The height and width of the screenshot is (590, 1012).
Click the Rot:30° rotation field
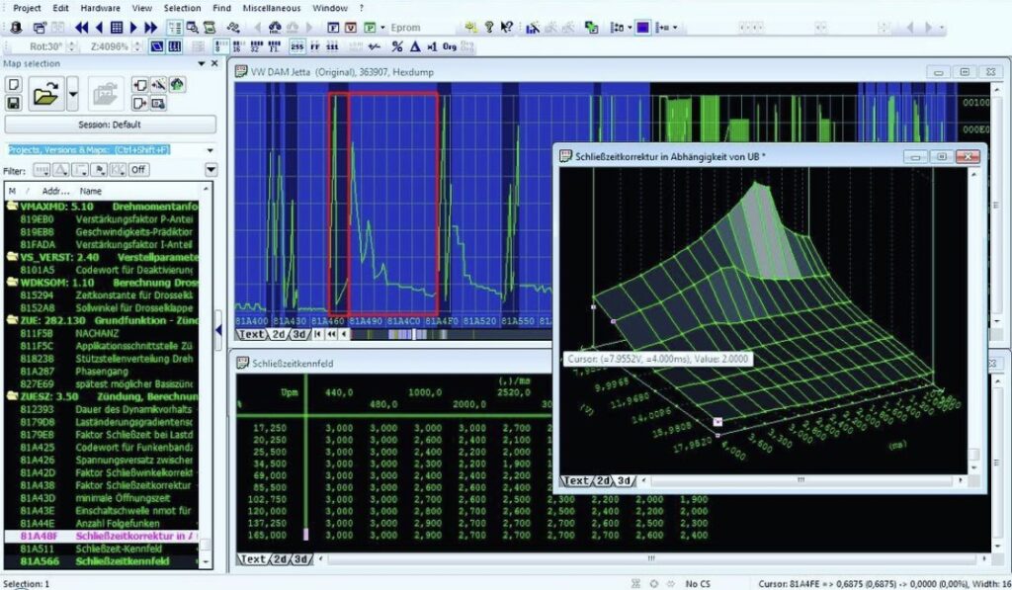click(x=45, y=46)
